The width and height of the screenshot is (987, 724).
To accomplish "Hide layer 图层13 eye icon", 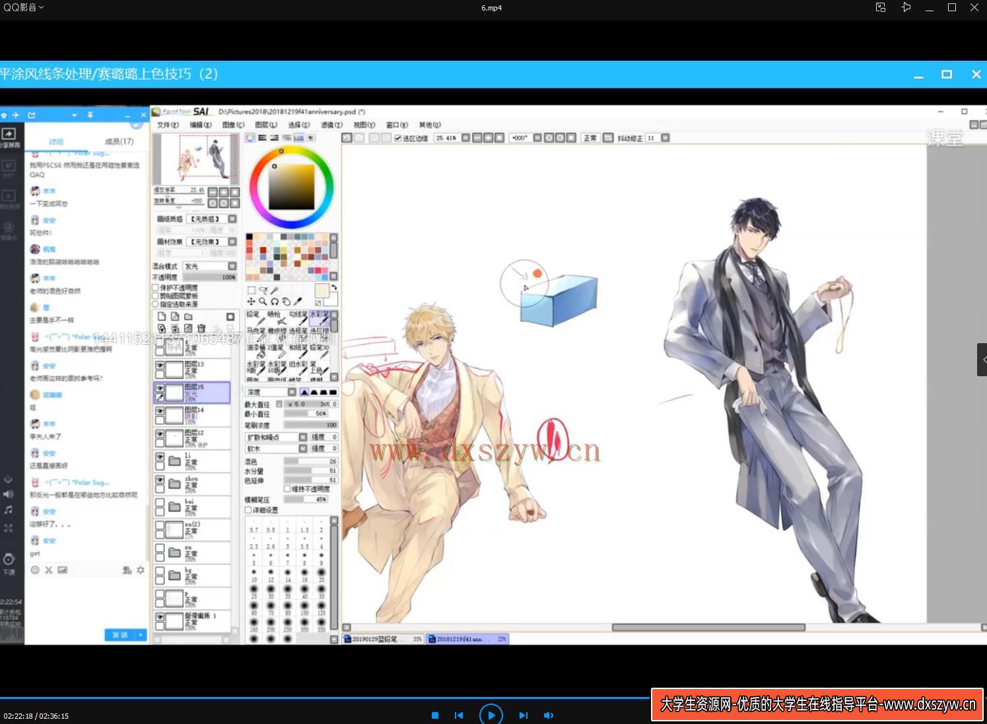I will (160, 364).
